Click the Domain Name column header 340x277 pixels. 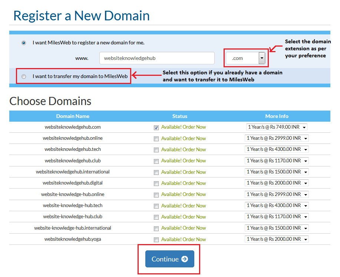(x=73, y=116)
